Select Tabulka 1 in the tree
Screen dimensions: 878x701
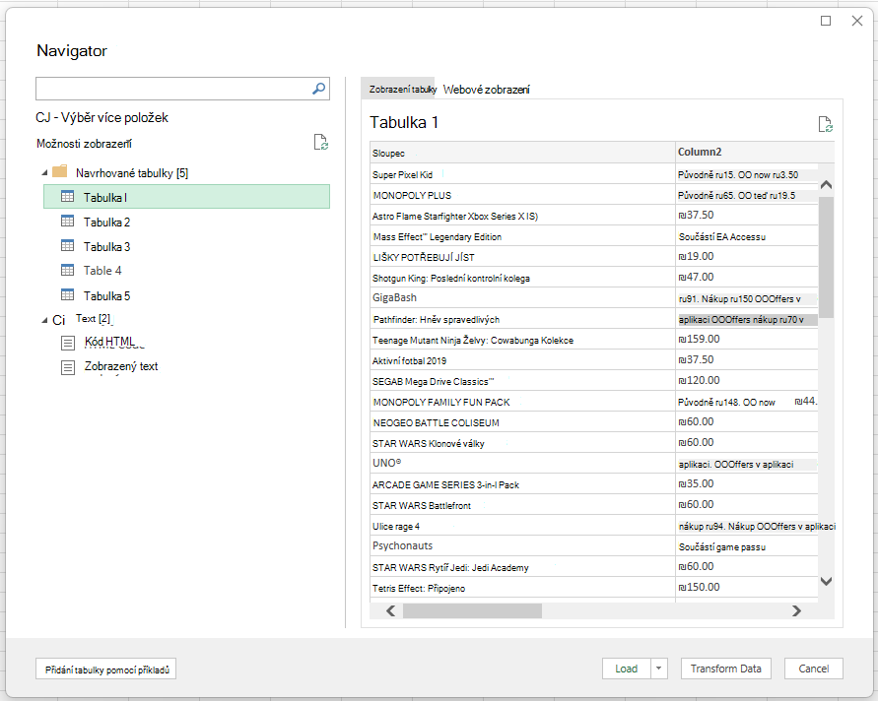coord(186,197)
